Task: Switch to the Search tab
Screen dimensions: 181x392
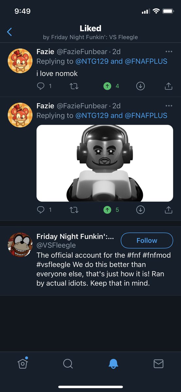Action: (68, 364)
